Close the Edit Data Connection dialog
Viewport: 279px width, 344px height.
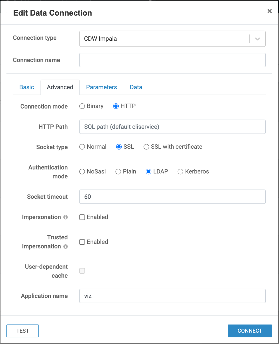click(x=270, y=11)
